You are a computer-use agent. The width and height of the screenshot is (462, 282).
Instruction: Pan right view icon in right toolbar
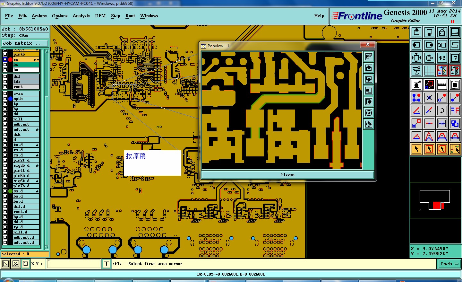(x=429, y=45)
